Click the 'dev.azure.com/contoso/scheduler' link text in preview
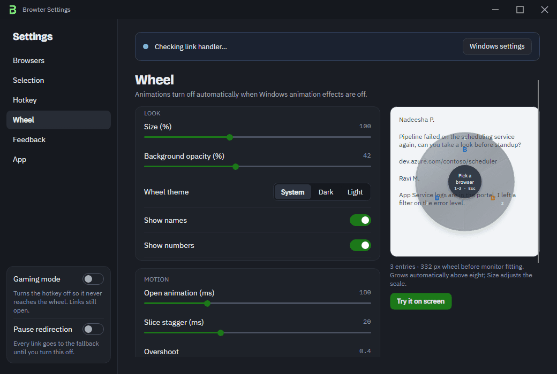557x374 pixels. (x=448, y=161)
